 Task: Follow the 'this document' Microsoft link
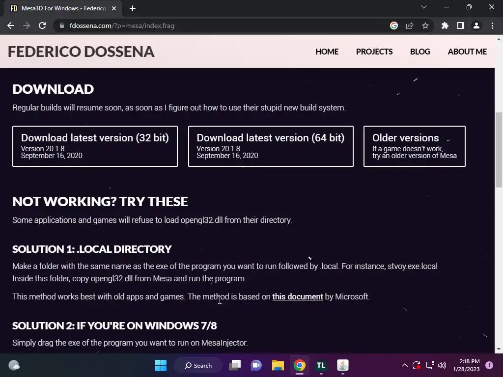[298, 296]
